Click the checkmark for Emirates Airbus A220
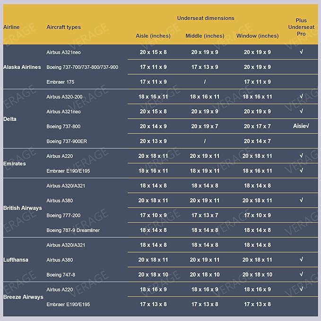Screen dimensions: 321x321 tap(301, 156)
